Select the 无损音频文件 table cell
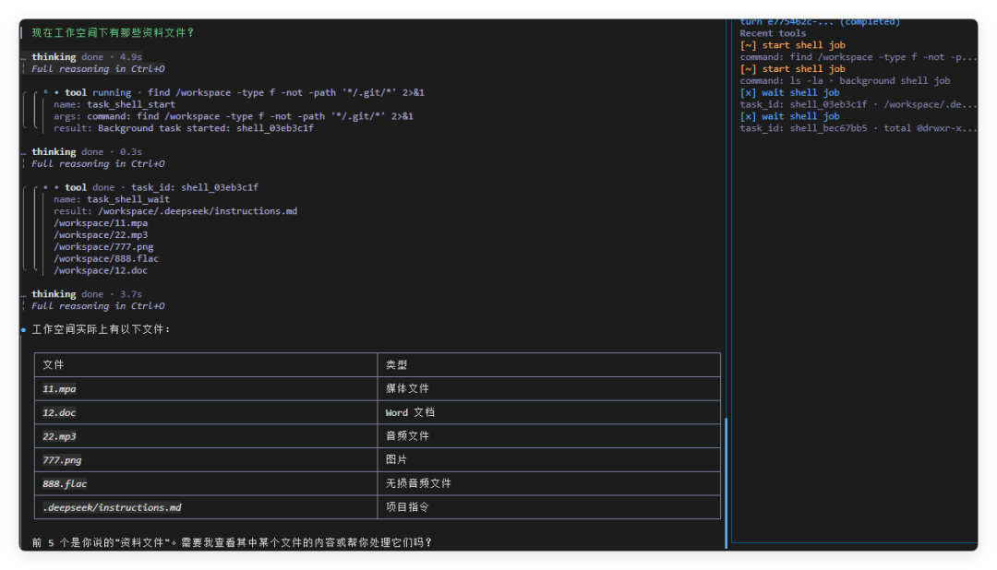Screen dimensions: 997x570 (548, 483)
